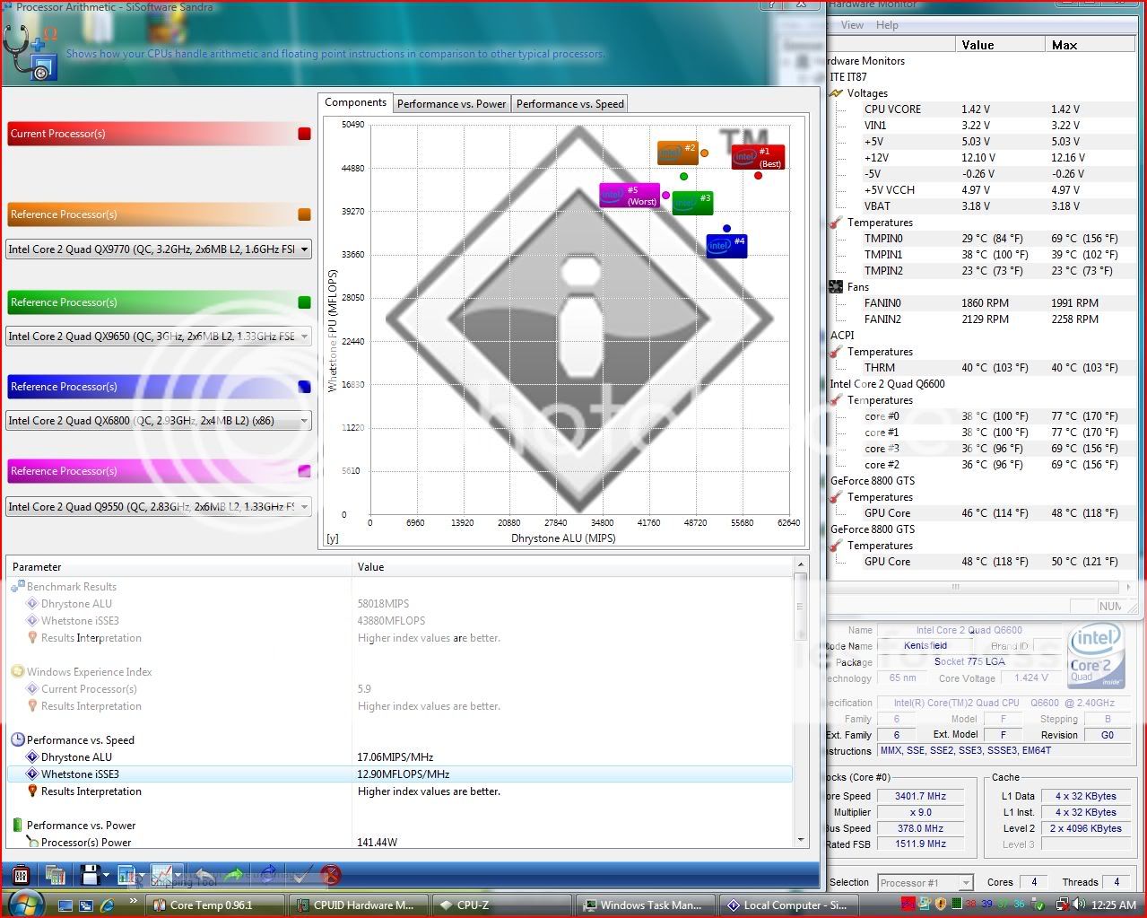Click the Sandra stethoscope module icon

click(x=31, y=52)
